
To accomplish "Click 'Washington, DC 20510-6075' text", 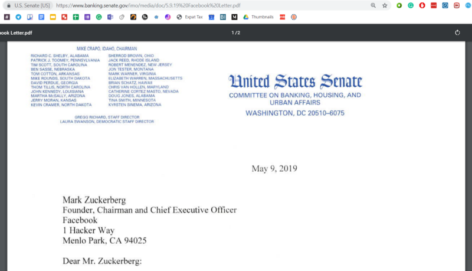I will point(295,113).
